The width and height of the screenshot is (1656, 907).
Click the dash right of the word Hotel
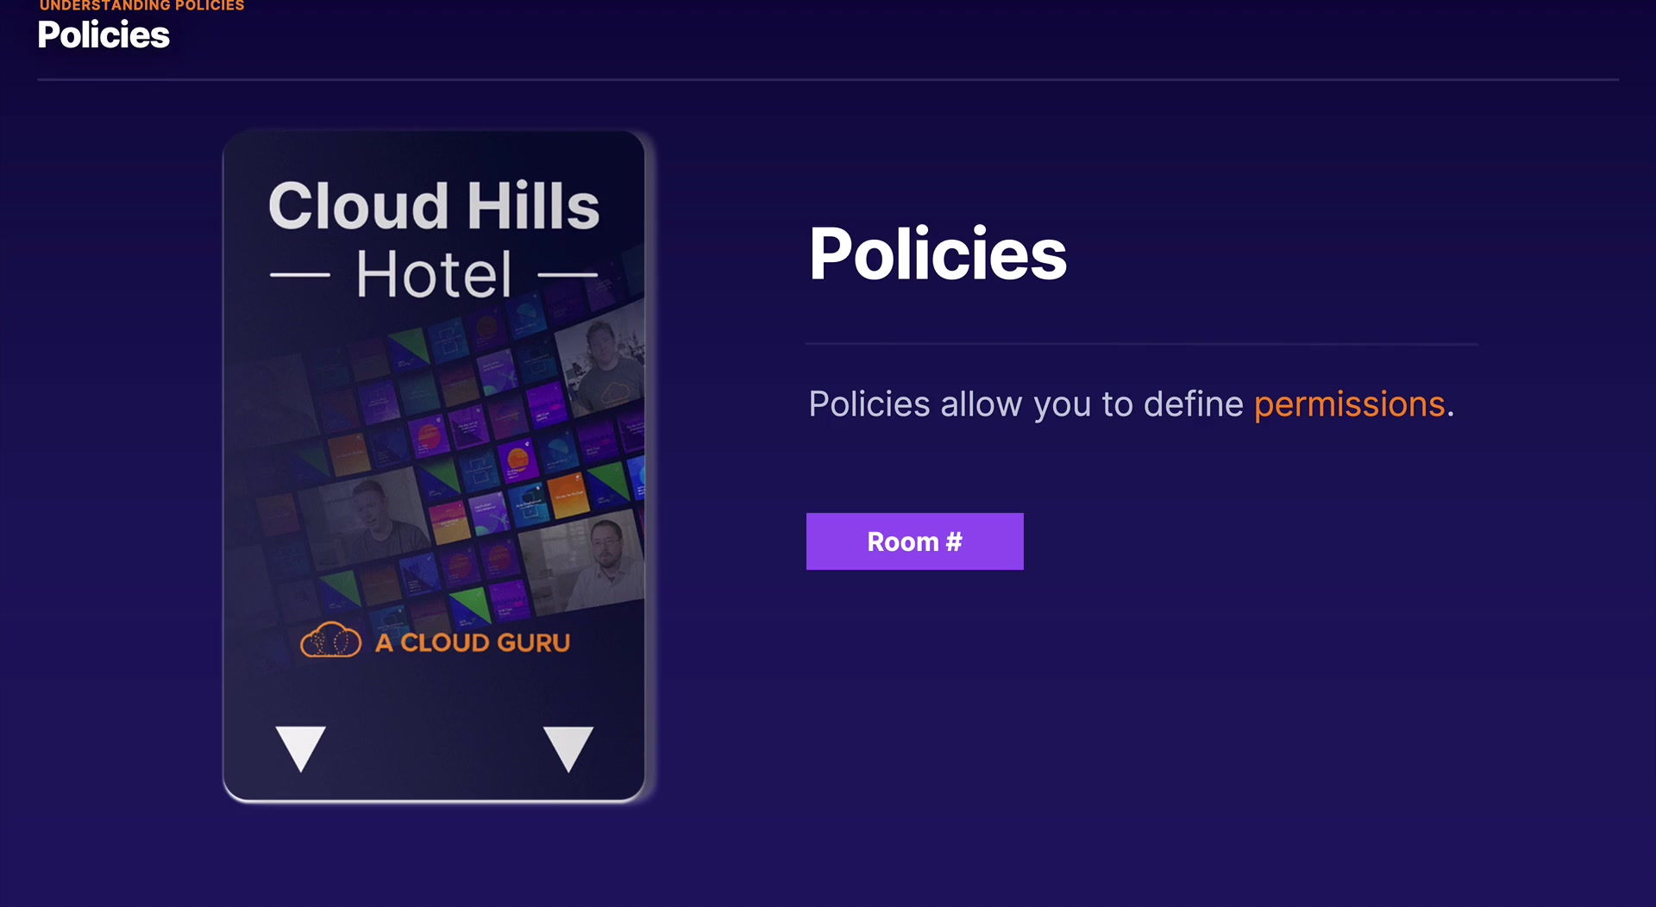(568, 275)
